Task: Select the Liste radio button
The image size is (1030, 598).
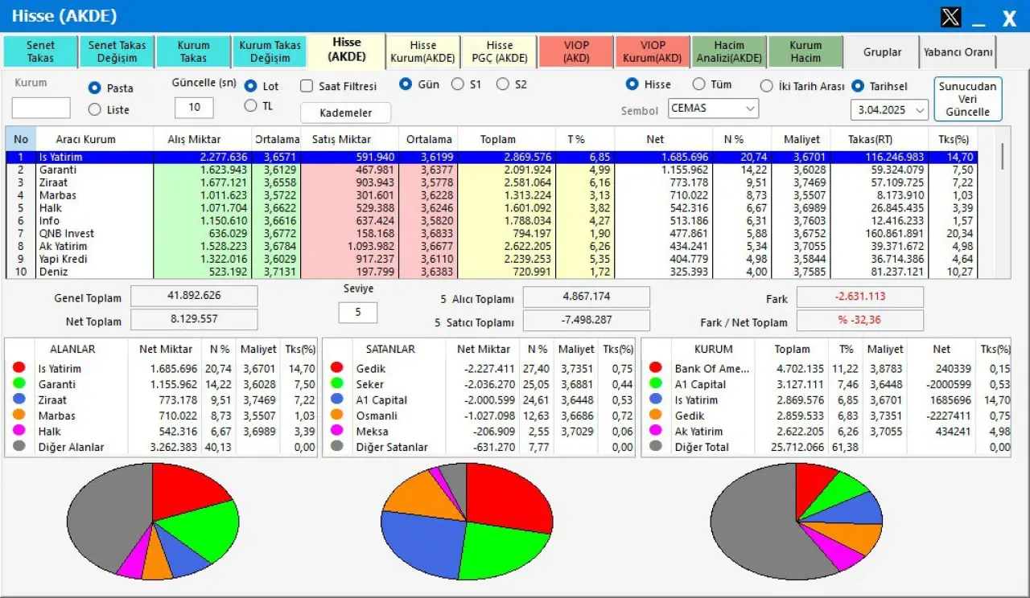Action: click(x=95, y=109)
